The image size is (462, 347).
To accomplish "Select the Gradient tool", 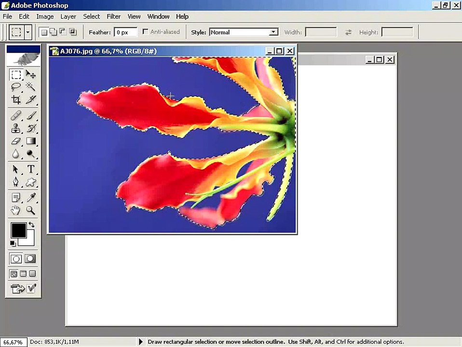I will tap(31, 141).
